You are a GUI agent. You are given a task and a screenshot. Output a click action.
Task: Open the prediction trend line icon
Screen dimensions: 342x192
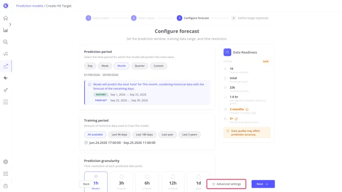click(6, 66)
